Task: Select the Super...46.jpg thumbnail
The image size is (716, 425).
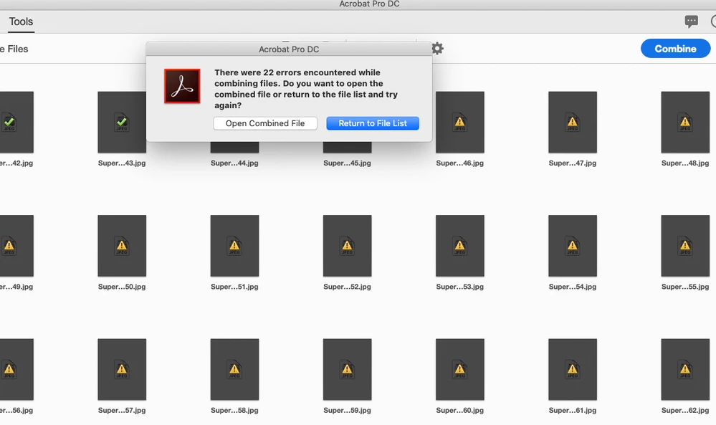Action: [460, 122]
